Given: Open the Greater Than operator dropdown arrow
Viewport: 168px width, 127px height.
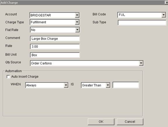Looking at the screenshot, I should point(108,85).
